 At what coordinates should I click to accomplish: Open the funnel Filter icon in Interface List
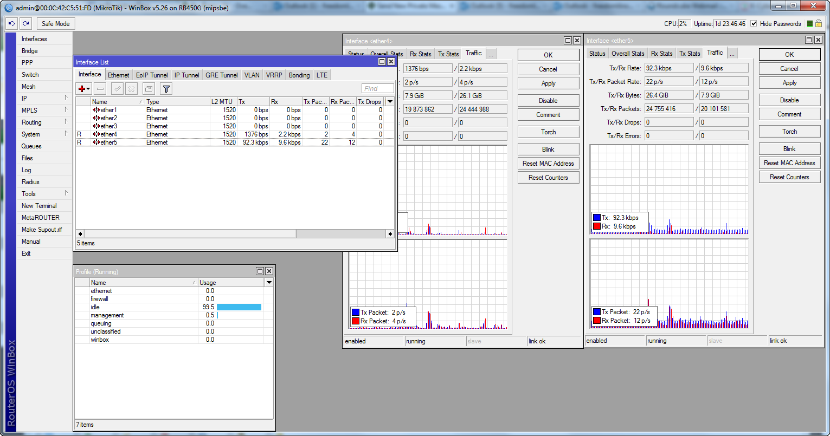[166, 89]
